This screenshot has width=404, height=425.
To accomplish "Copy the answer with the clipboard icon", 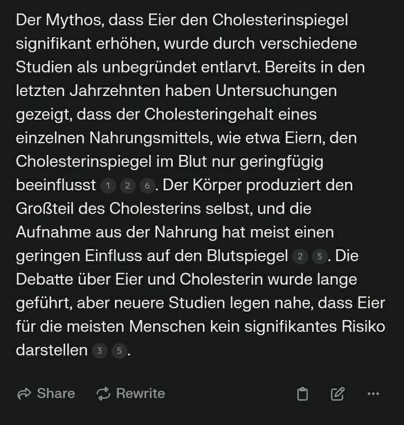I will click(302, 394).
